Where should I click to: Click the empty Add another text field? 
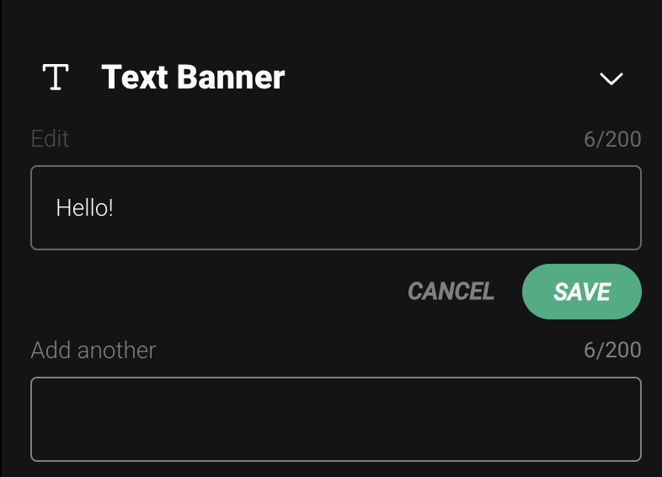point(335,419)
